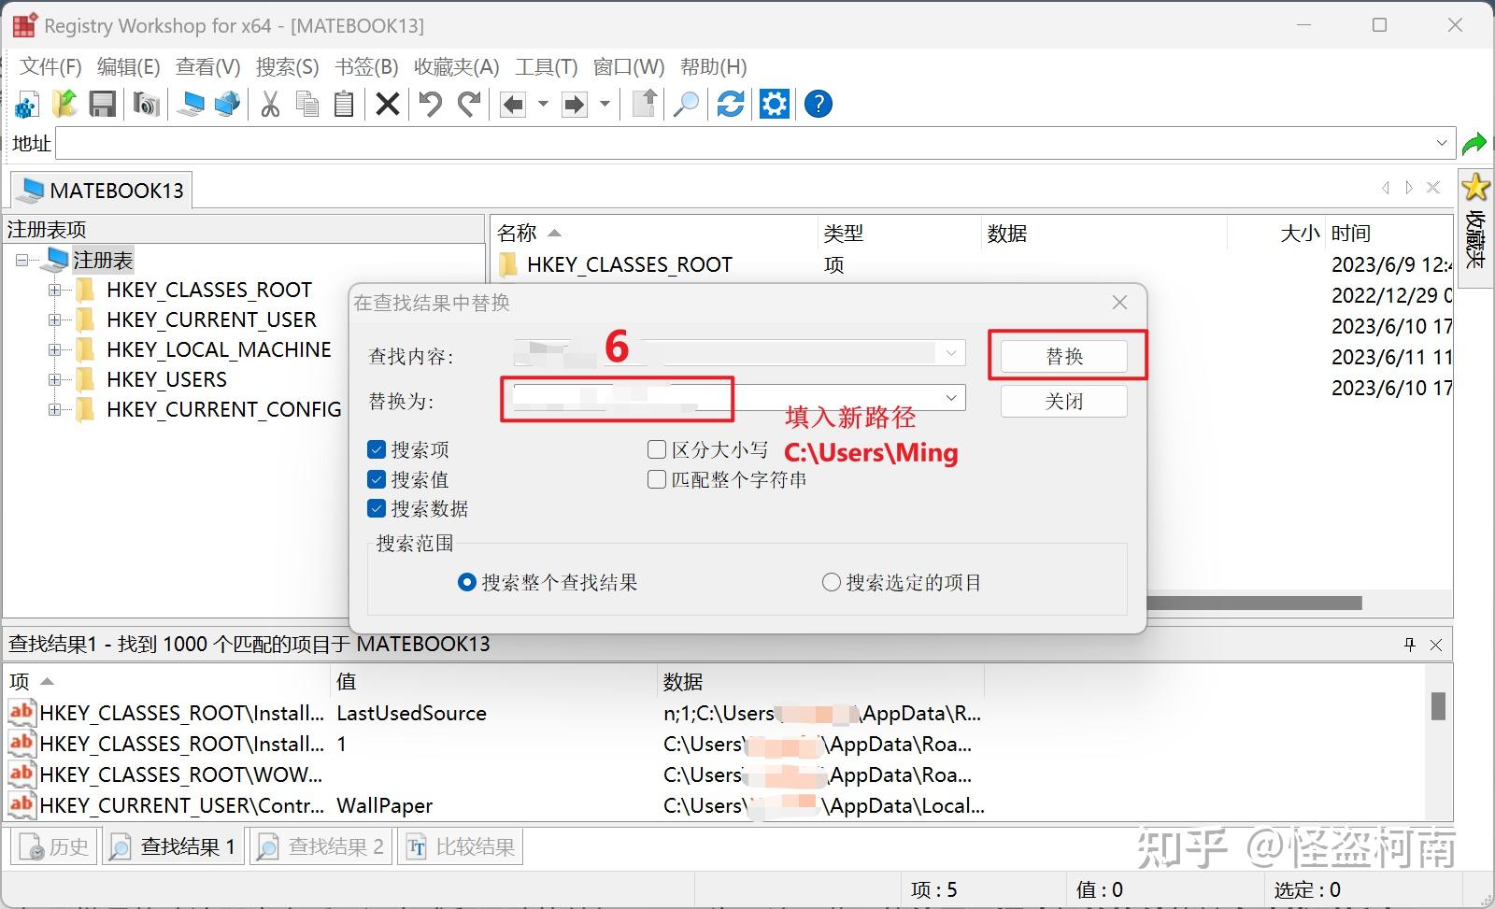Open Registry Workshop settings via gear icon

tap(774, 104)
